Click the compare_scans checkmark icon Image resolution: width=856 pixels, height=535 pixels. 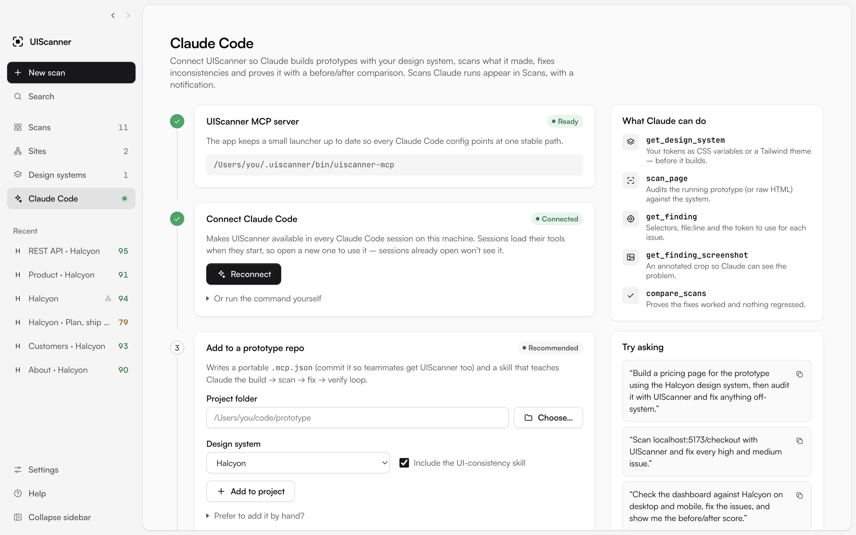coord(631,295)
